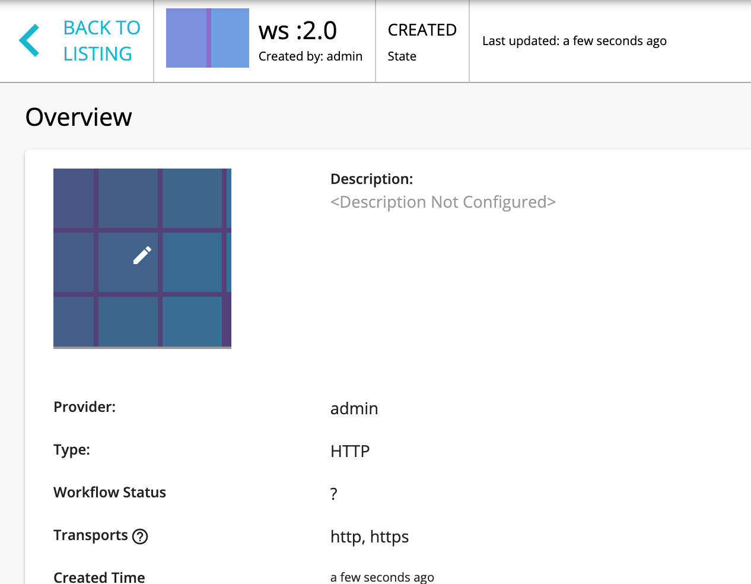Click the Created by: admin subtitle
Image resolution: width=751 pixels, height=584 pixels.
(x=310, y=56)
